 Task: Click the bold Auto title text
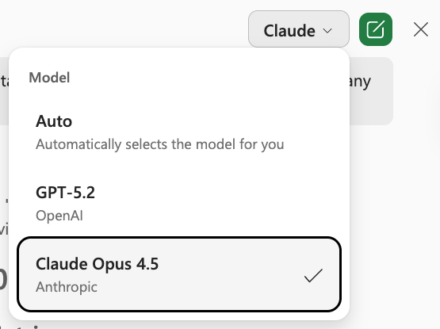(54, 121)
